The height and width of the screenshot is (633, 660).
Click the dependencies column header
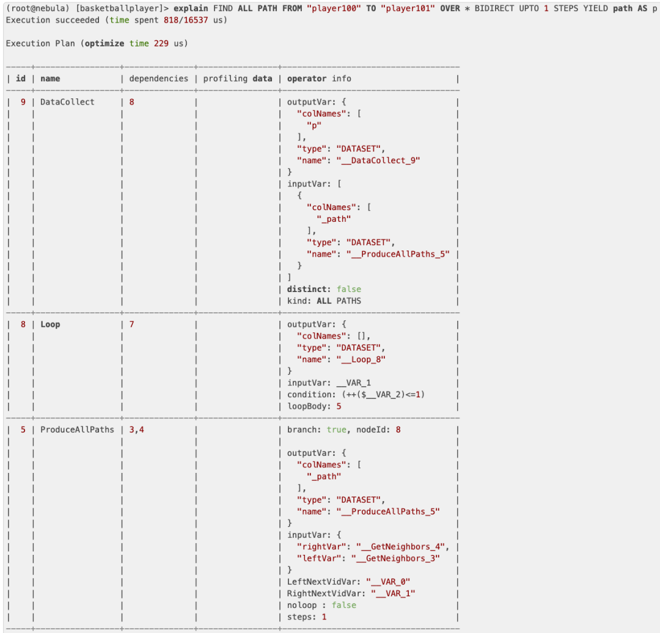pyautogui.click(x=159, y=79)
